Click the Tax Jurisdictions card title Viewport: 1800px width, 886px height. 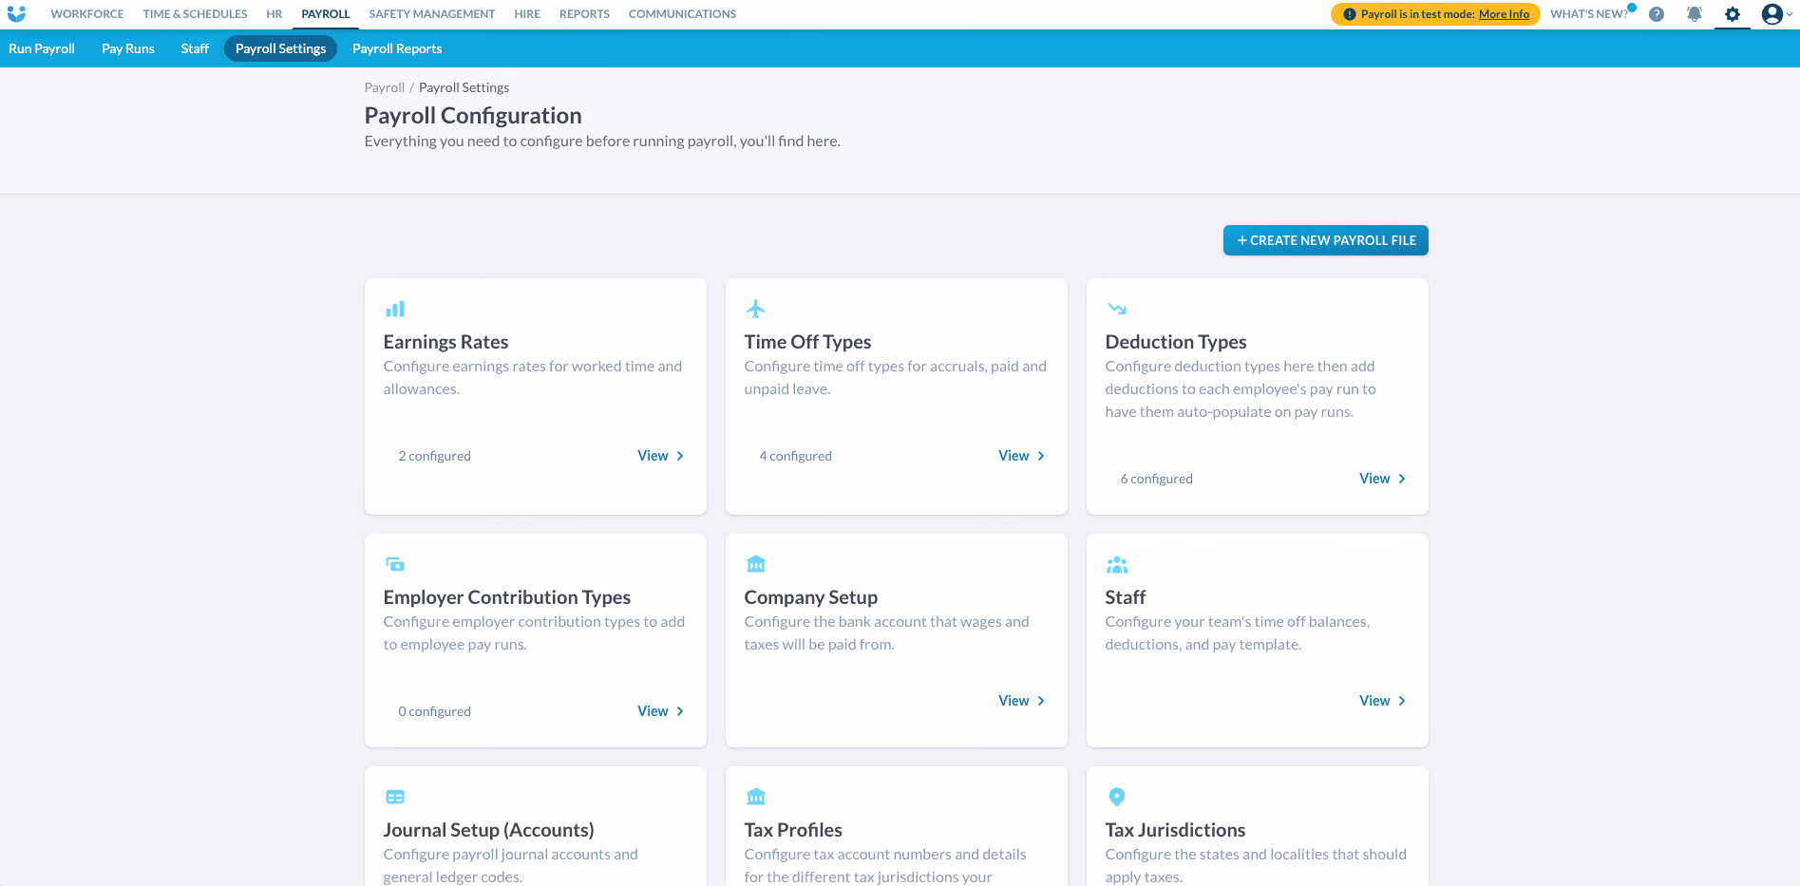1175,830
